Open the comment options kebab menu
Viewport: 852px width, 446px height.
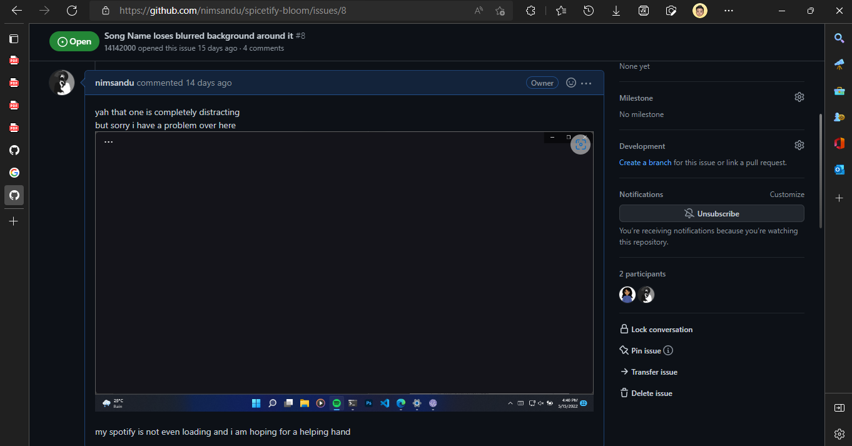pyautogui.click(x=586, y=82)
